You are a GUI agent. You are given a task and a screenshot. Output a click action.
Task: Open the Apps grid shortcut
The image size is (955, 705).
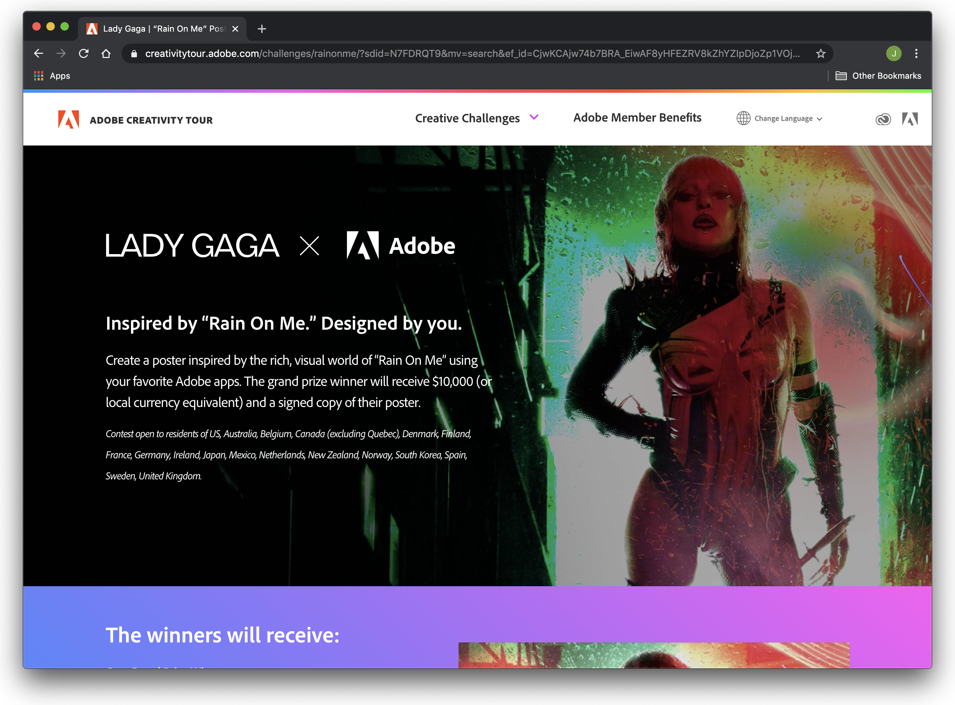[38, 76]
